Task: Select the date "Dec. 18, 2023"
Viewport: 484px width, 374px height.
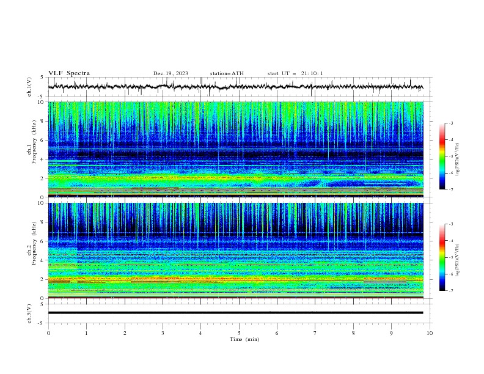Action: click(170, 73)
